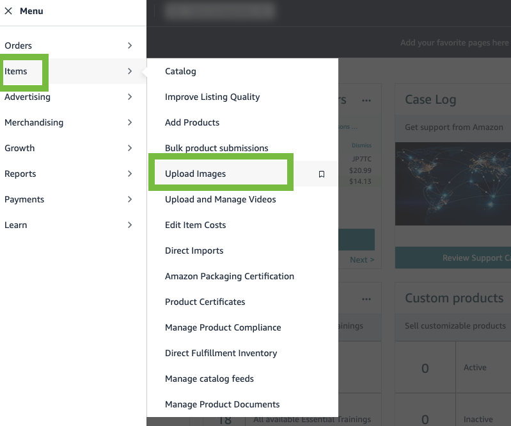The width and height of the screenshot is (511, 426).
Task: Open Upload and Manage Videos
Action: [221, 199]
